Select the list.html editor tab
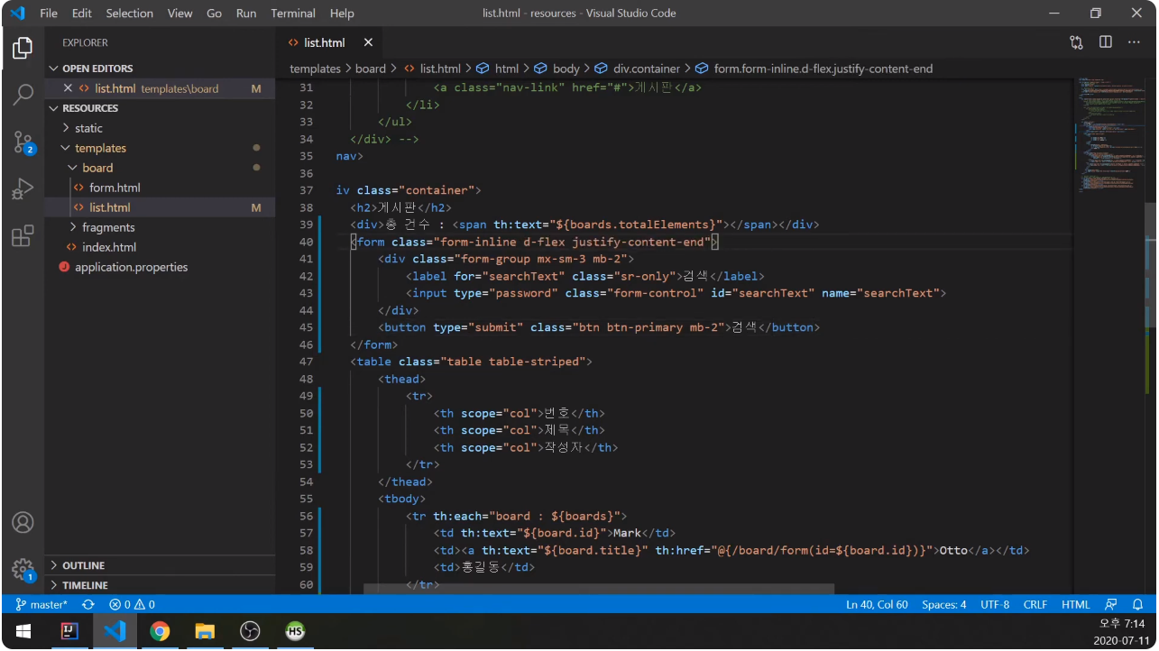The height and width of the screenshot is (651, 1159). coord(324,42)
